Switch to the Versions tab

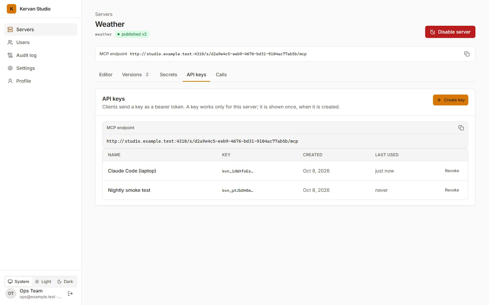(x=135, y=75)
